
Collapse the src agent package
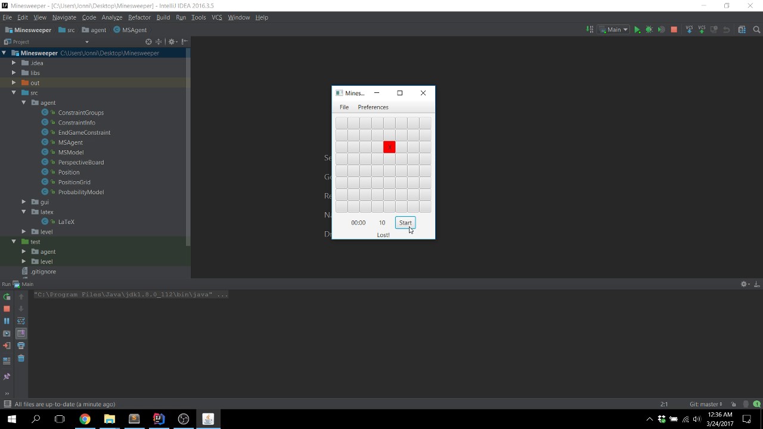pyautogui.click(x=24, y=102)
